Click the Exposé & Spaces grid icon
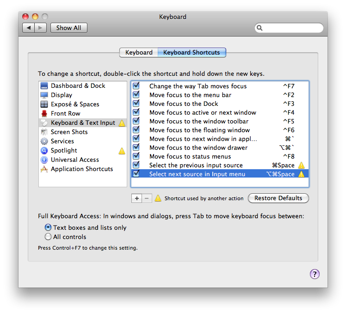 click(44, 104)
